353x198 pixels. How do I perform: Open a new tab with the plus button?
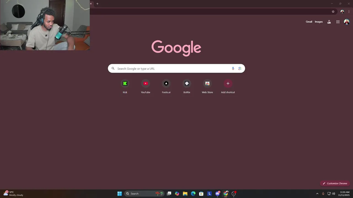pyautogui.click(x=97, y=4)
